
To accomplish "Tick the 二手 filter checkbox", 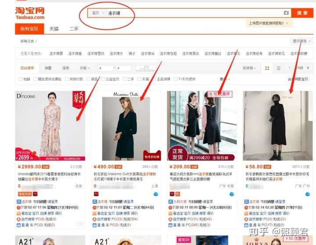I will [x=125, y=79].
